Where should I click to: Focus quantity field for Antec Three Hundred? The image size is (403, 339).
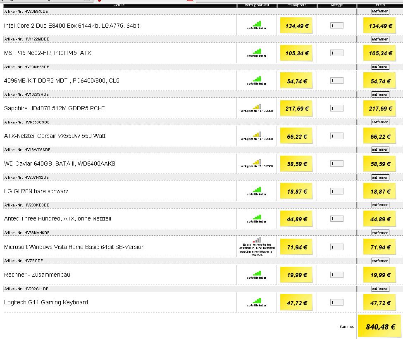tap(337, 219)
